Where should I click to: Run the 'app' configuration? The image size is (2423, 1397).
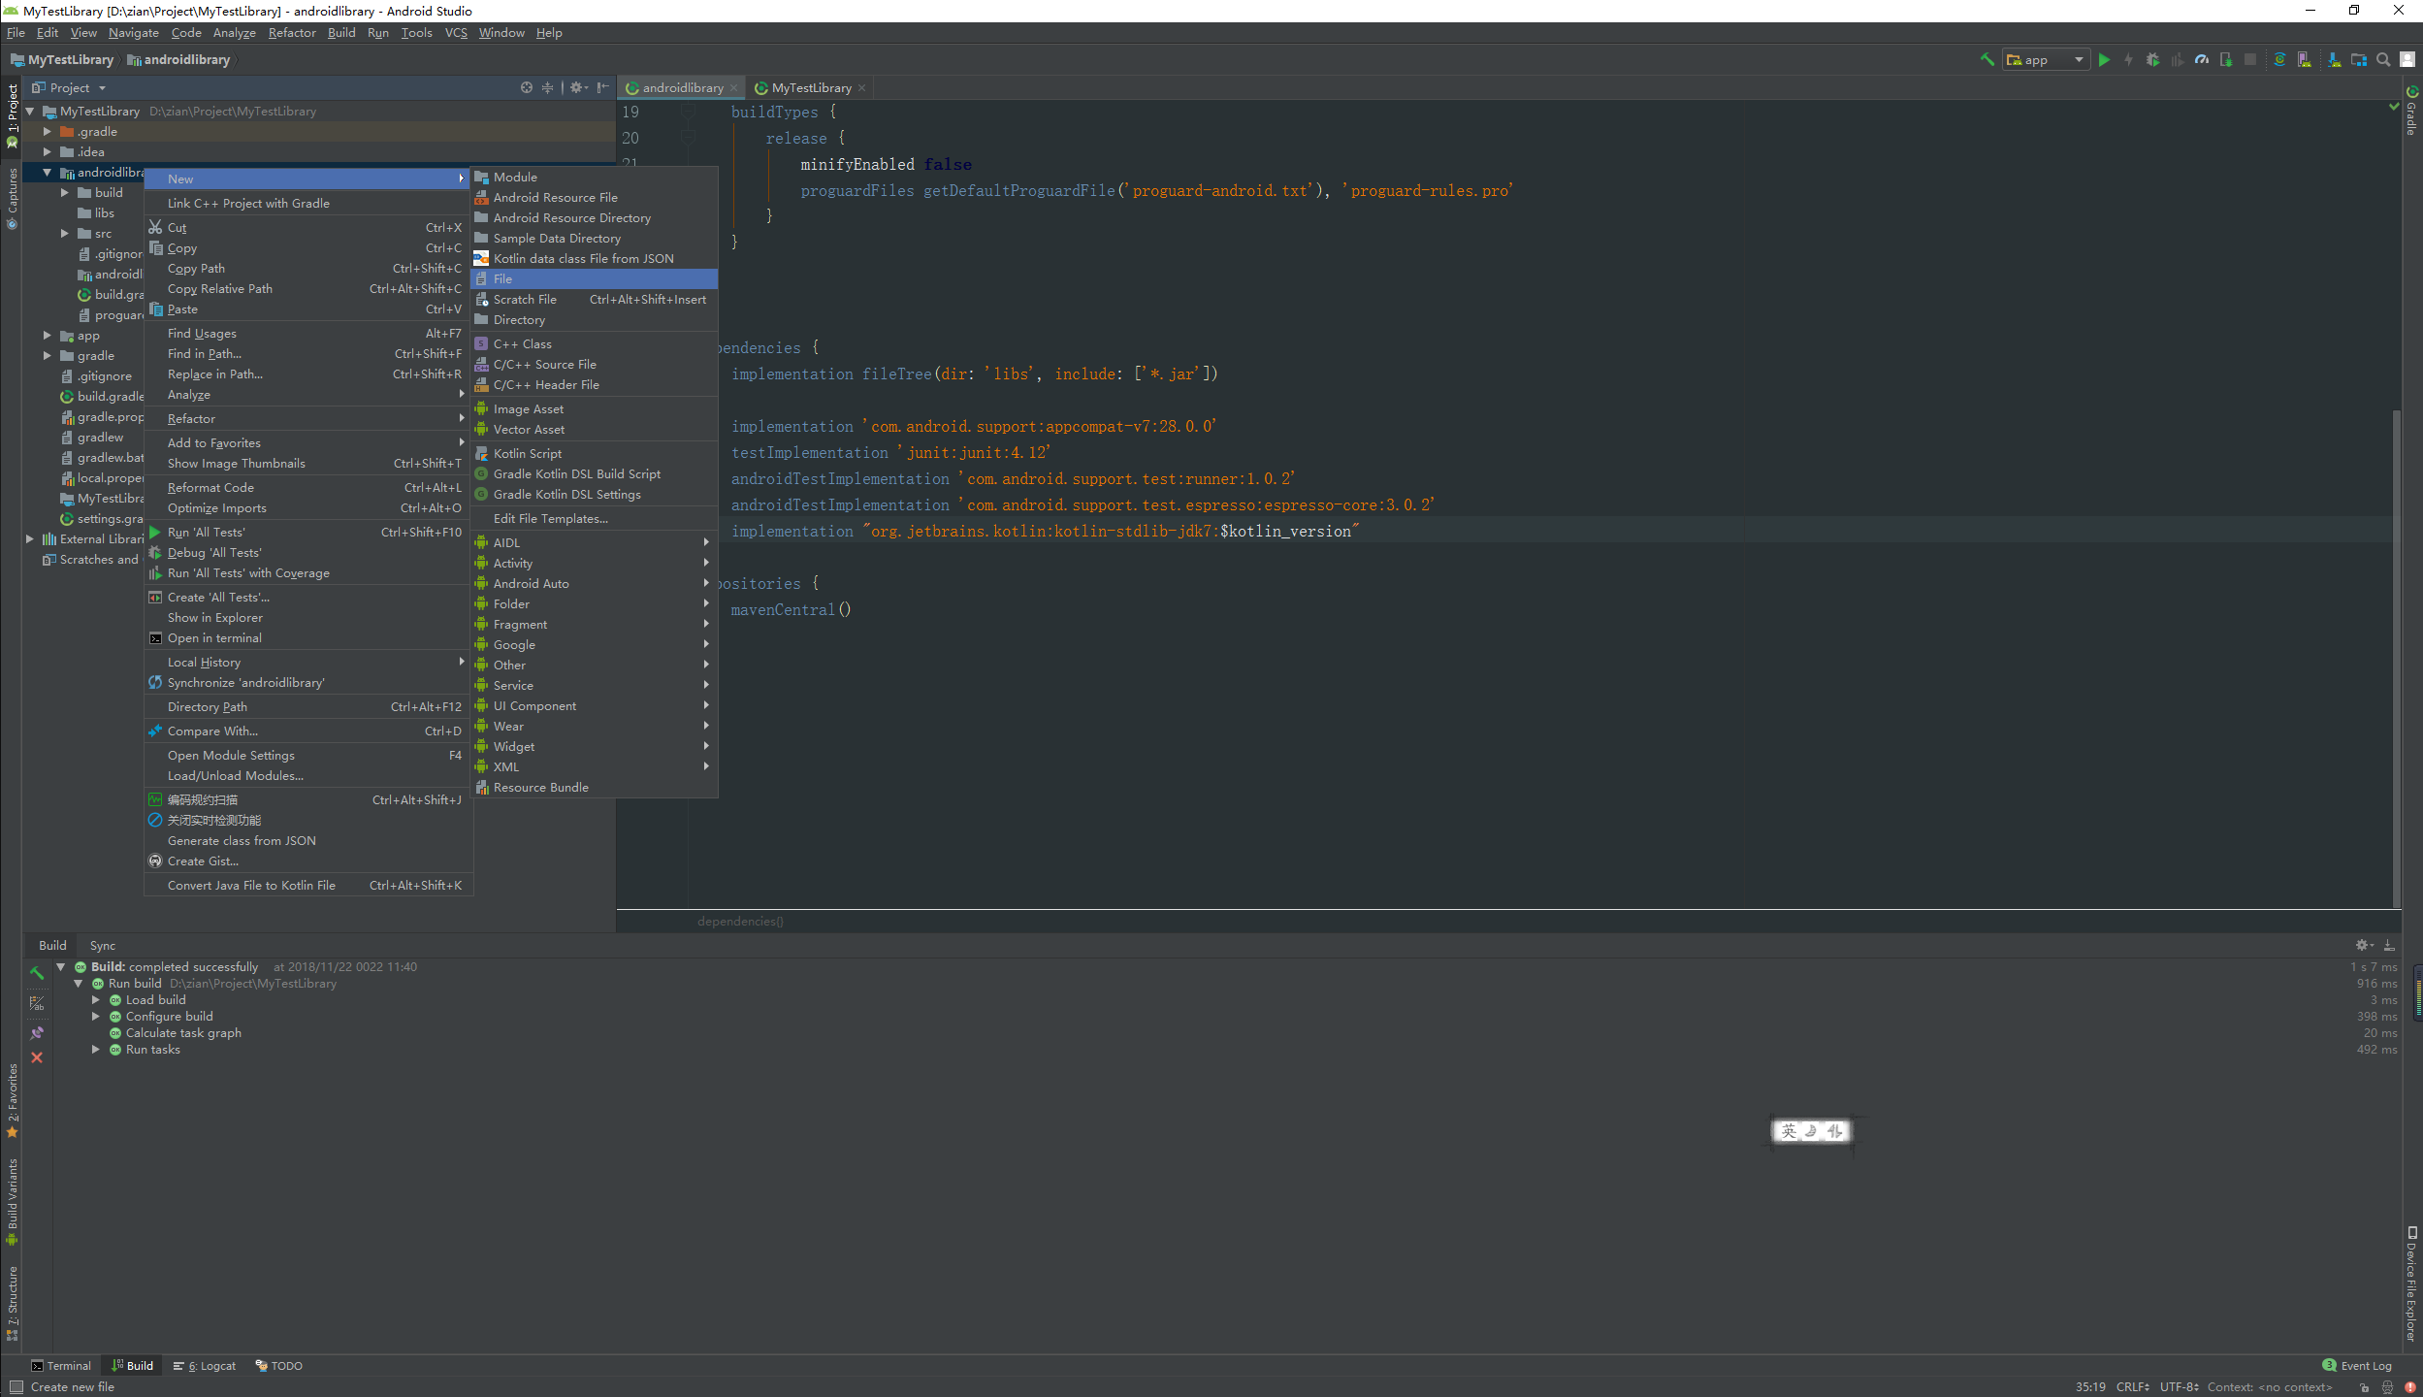[2105, 59]
